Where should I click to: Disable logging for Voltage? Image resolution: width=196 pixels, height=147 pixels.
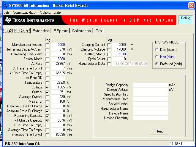tap(47, 87)
